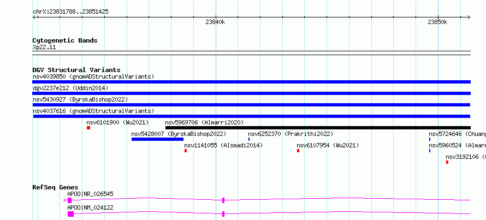Screen dimensions: 486x220
Task: Click the left arrow end of the ruler
Action: tap(34, 17)
